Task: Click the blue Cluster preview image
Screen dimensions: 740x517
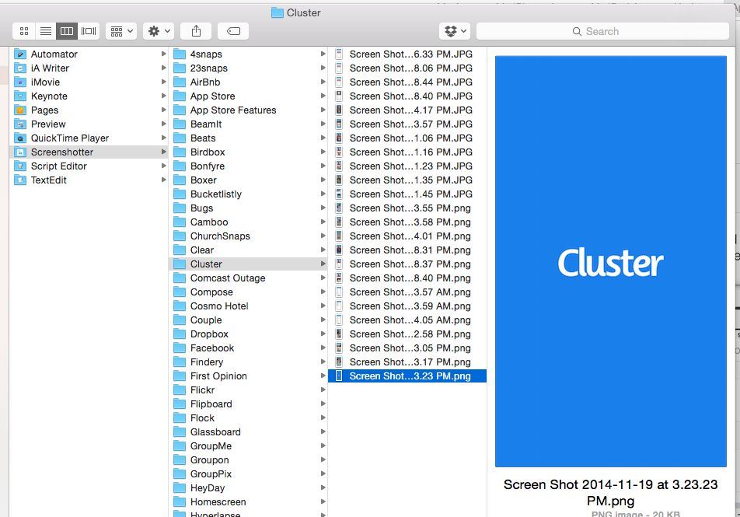Action: (x=611, y=261)
